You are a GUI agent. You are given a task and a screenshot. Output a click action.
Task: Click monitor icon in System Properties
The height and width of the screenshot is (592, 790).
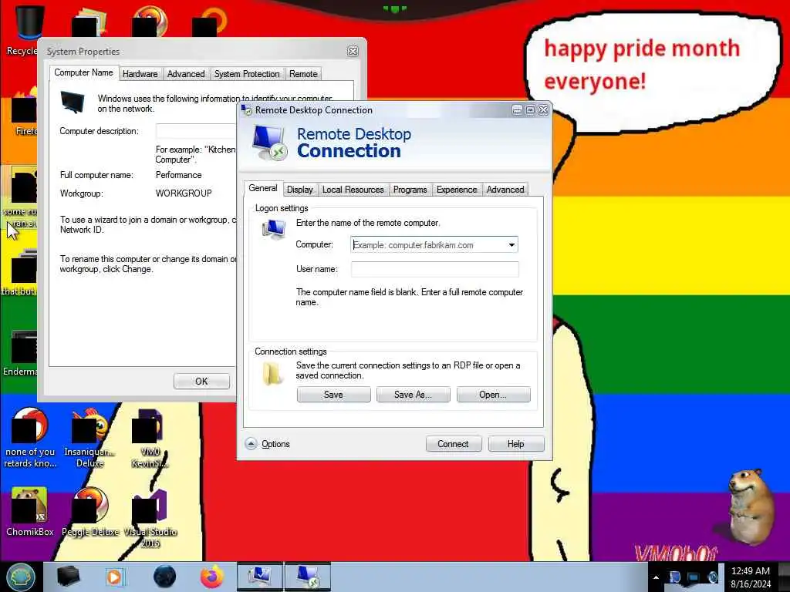point(72,103)
